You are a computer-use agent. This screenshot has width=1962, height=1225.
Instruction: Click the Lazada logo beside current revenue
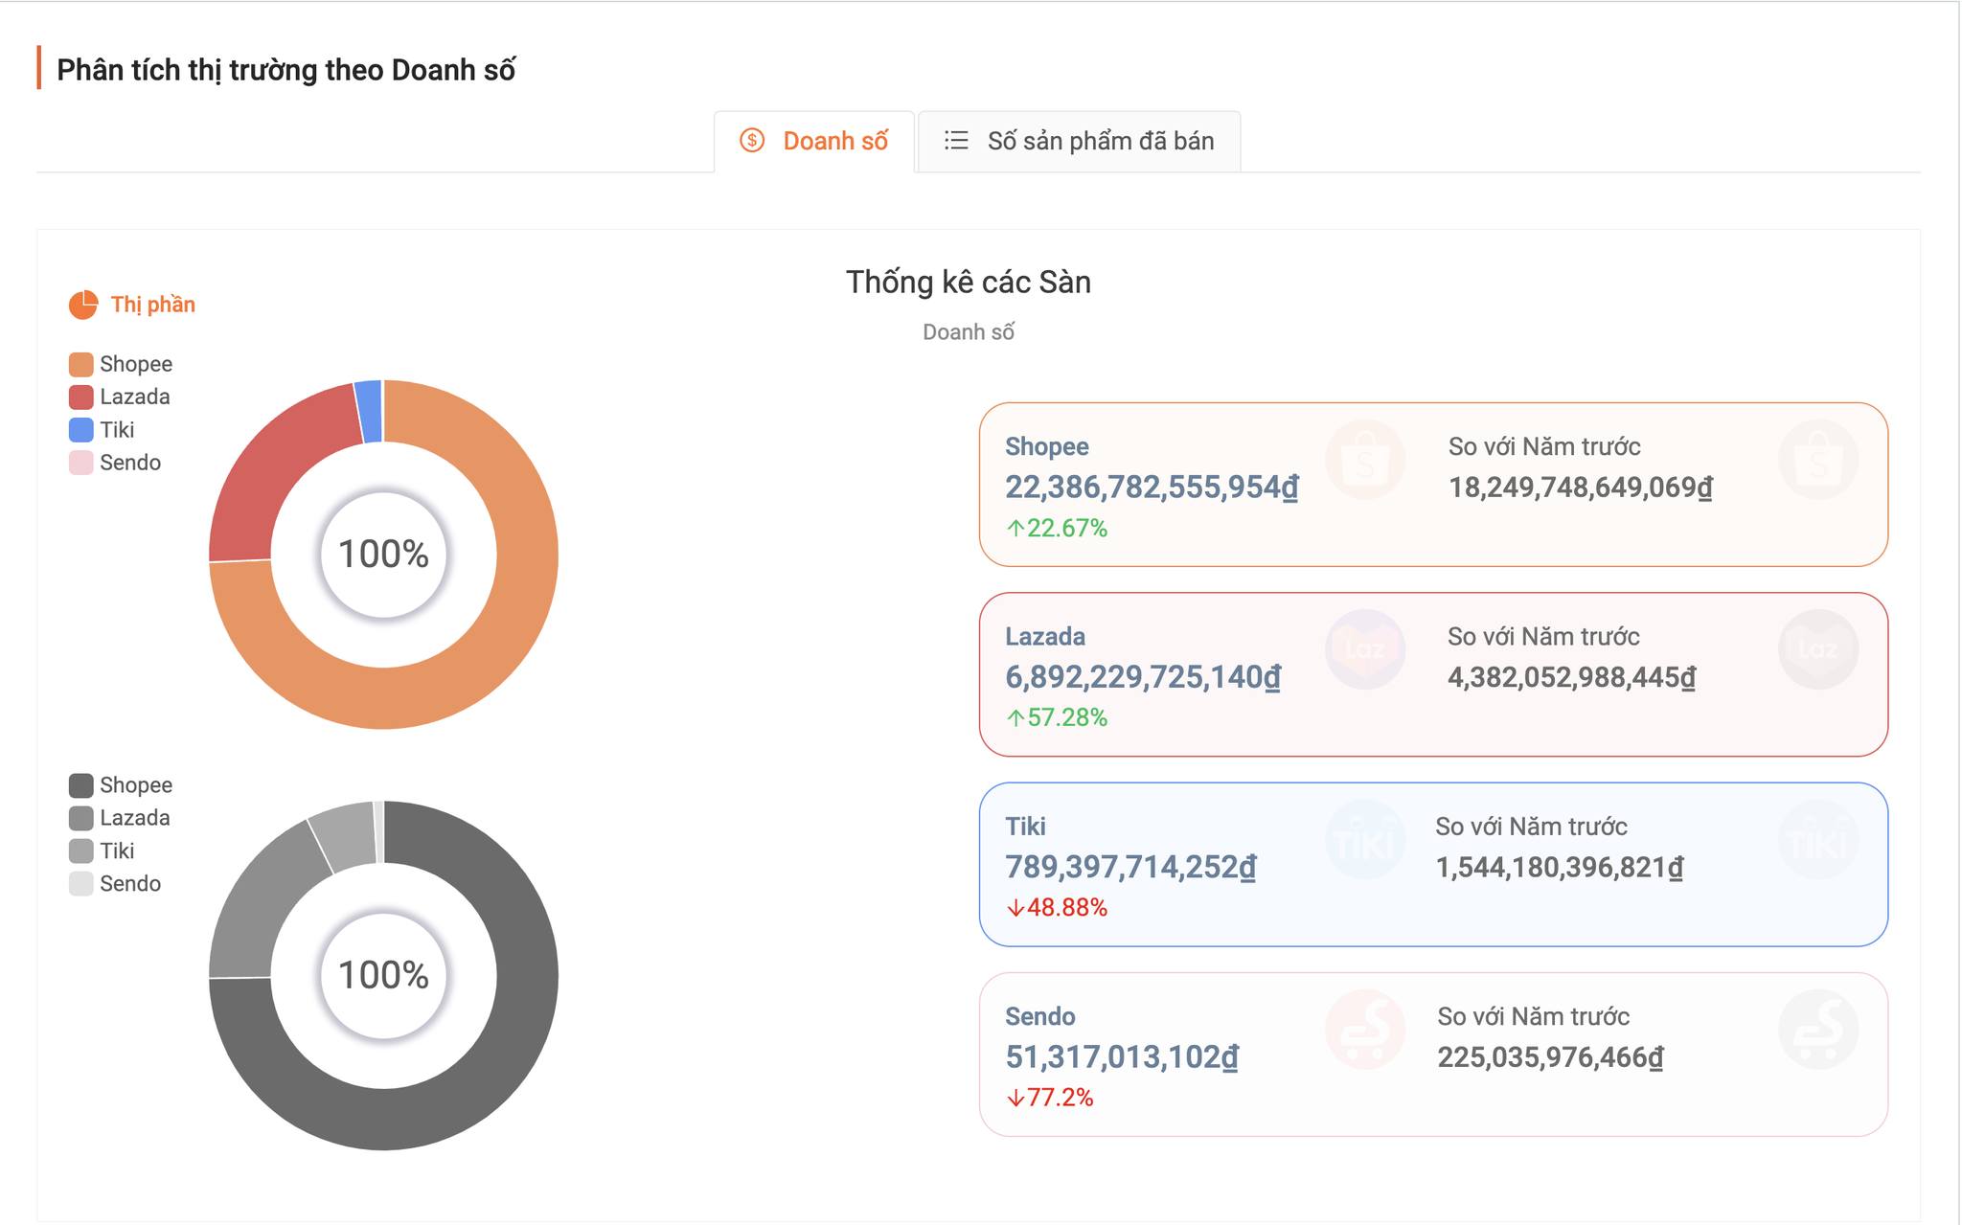1365,649
